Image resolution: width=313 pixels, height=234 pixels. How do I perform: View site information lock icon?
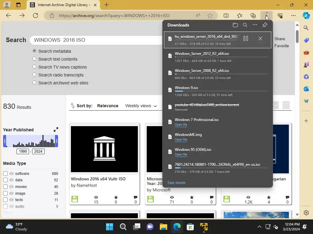click(x=52, y=16)
